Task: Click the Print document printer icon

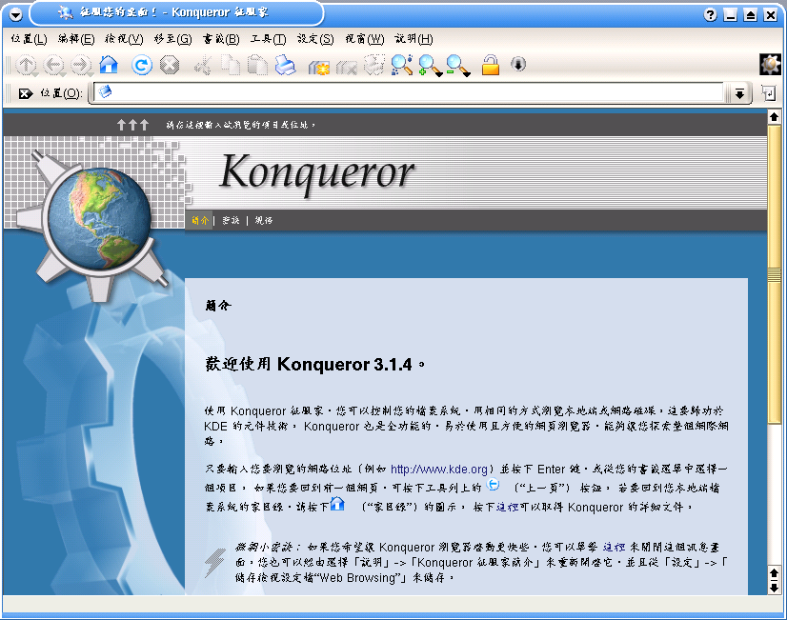Action: pyautogui.click(x=285, y=65)
